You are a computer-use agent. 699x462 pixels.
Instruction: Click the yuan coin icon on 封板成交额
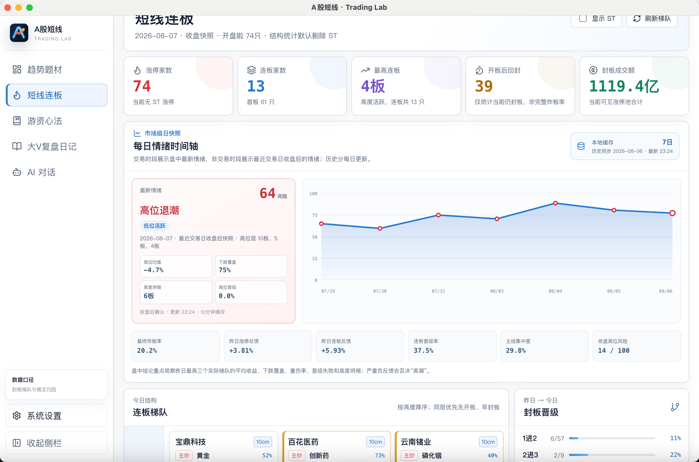pyautogui.click(x=593, y=70)
